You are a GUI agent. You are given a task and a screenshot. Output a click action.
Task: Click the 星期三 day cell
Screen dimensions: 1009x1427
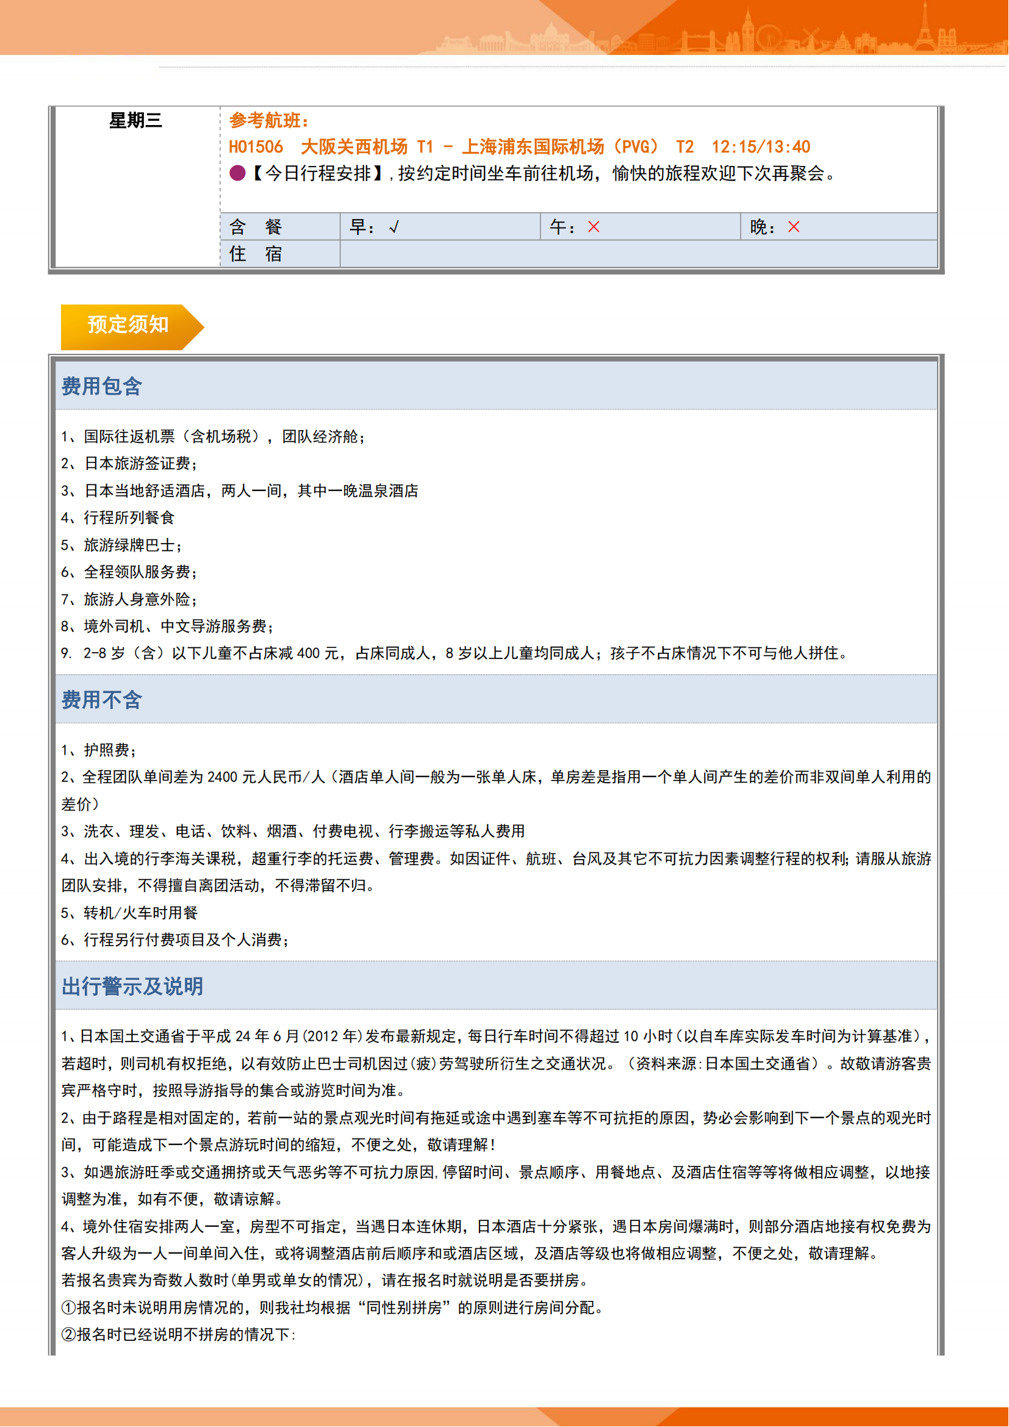(x=135, y=121)
